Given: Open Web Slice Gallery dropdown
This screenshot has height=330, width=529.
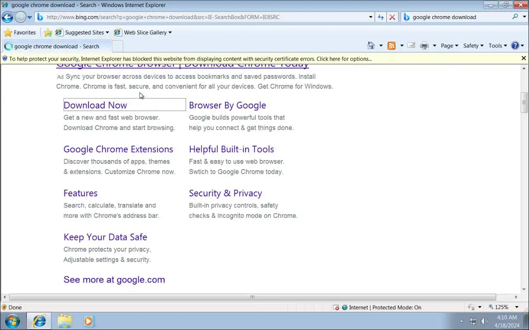Looking at the screenshot, I should pyautogui.click(x=143, y=33).
